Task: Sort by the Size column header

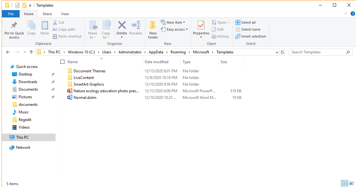Action: pyautogui.click(x=223, y=62)
